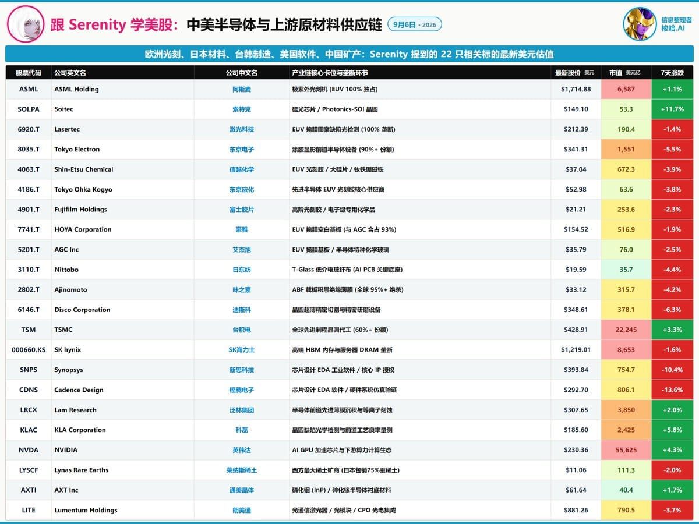The width and height of the screenshot is (699, 524).
Task: Click the 7天涨跌 column header
Action: pos(672,73)
